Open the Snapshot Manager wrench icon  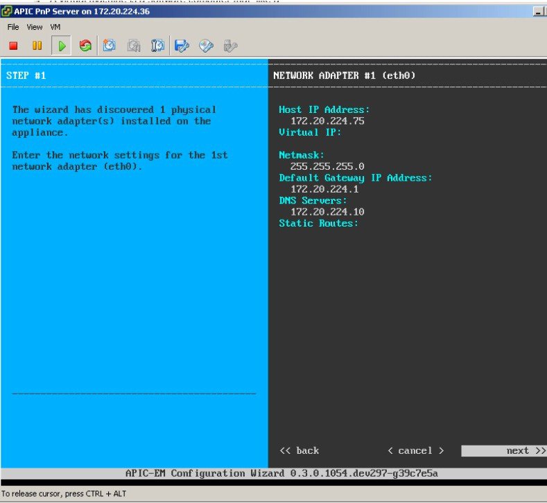pyautogui.click(x=157, y=46)
